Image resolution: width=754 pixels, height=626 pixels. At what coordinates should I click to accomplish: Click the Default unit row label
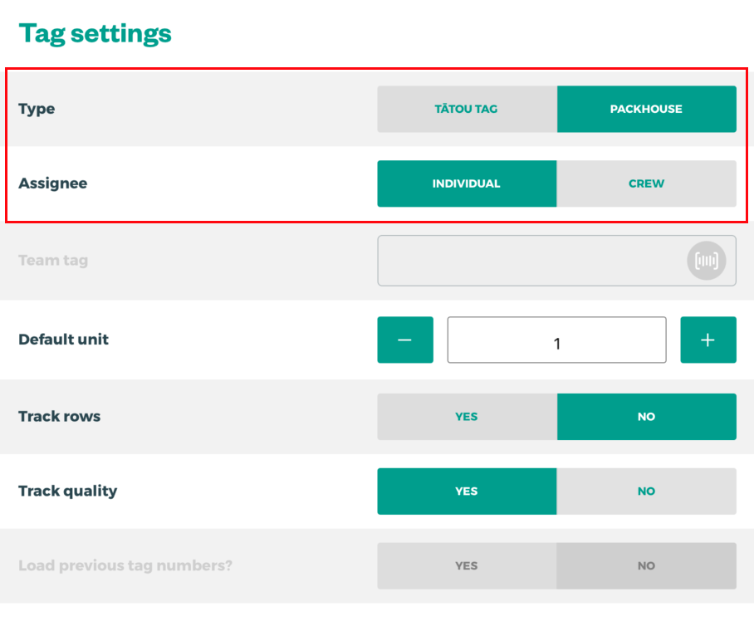point(63,340)
